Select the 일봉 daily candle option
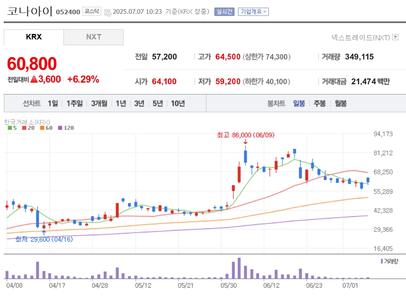The width and height of the screenshot is (406, 296). tap(299, 104)
